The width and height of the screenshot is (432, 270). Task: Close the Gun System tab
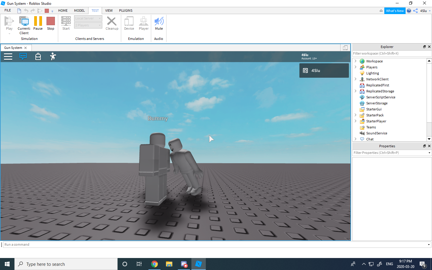25,48
